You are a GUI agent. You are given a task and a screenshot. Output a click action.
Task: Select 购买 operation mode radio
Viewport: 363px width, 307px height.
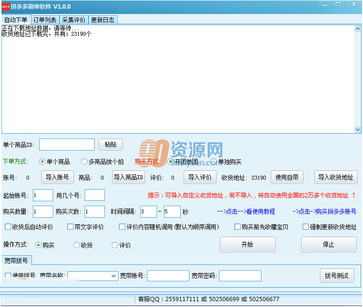(38, 245)
